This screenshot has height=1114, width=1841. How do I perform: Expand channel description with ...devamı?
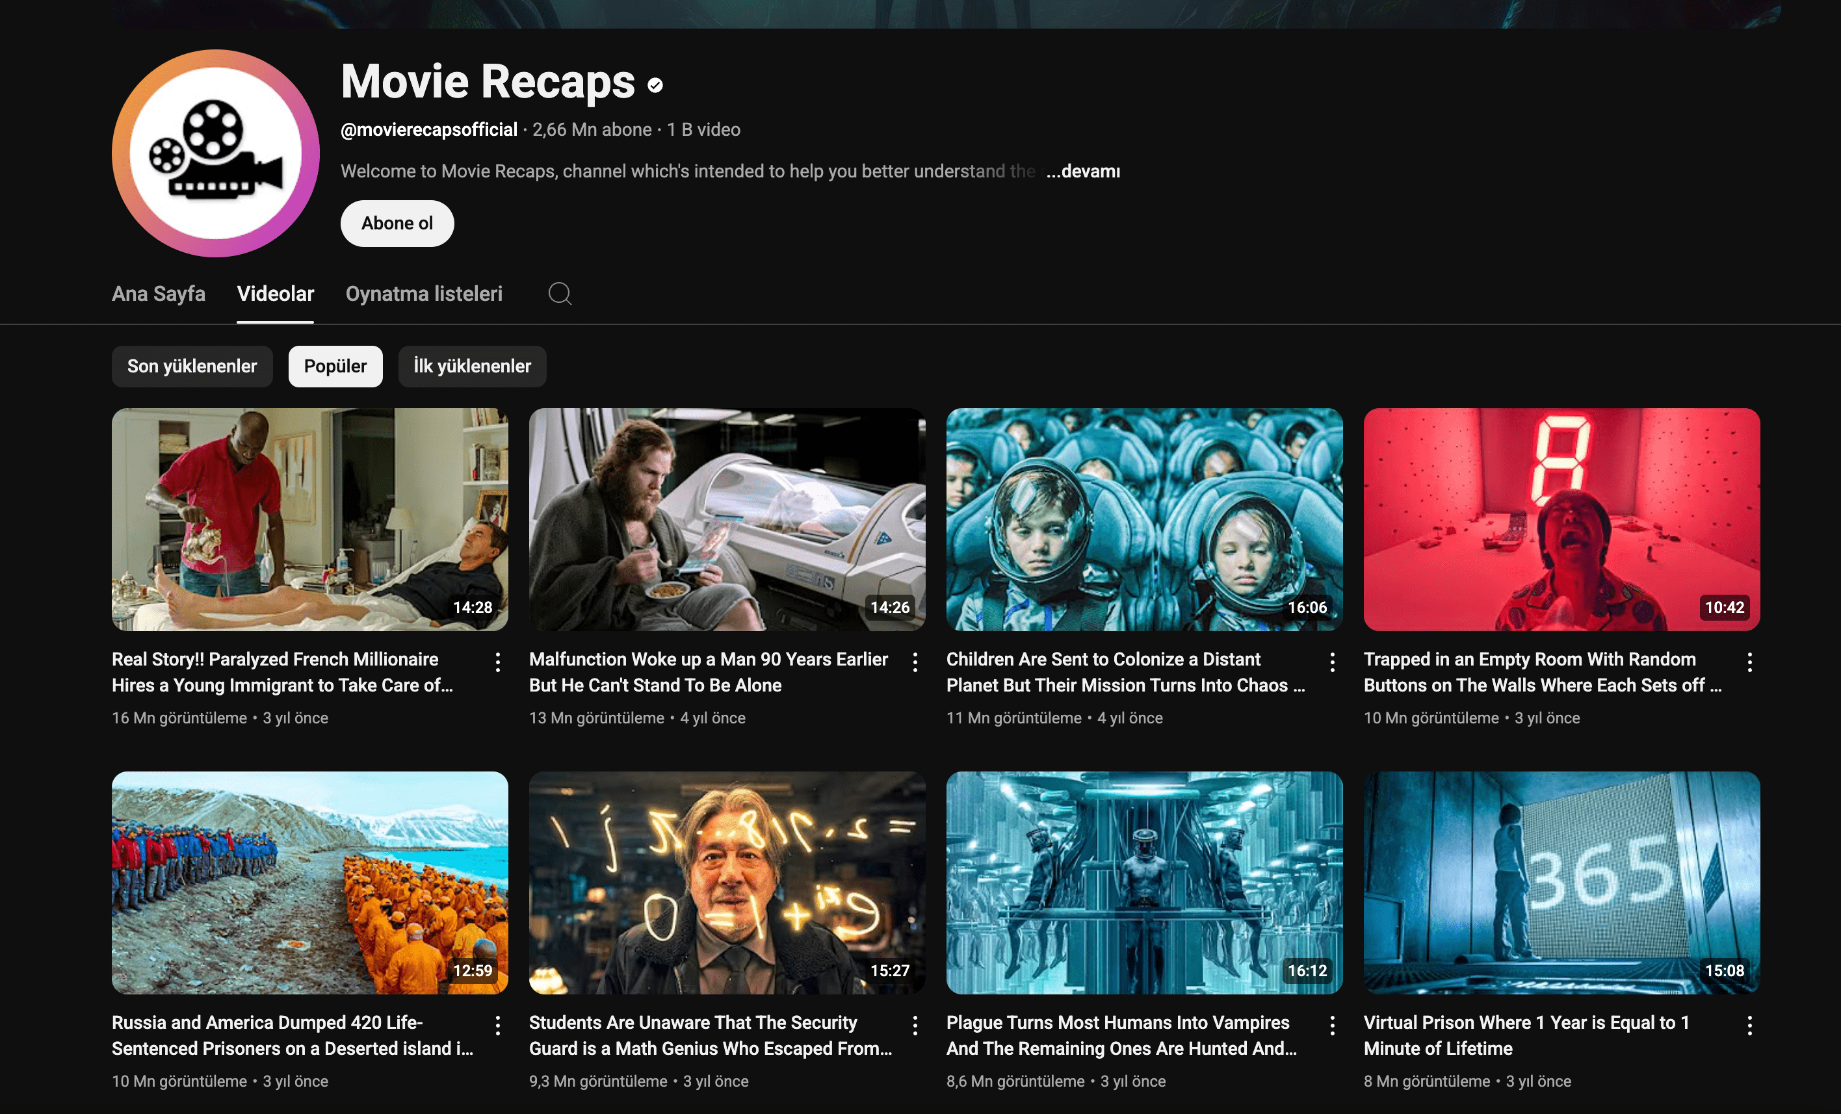pos(1082,171)
